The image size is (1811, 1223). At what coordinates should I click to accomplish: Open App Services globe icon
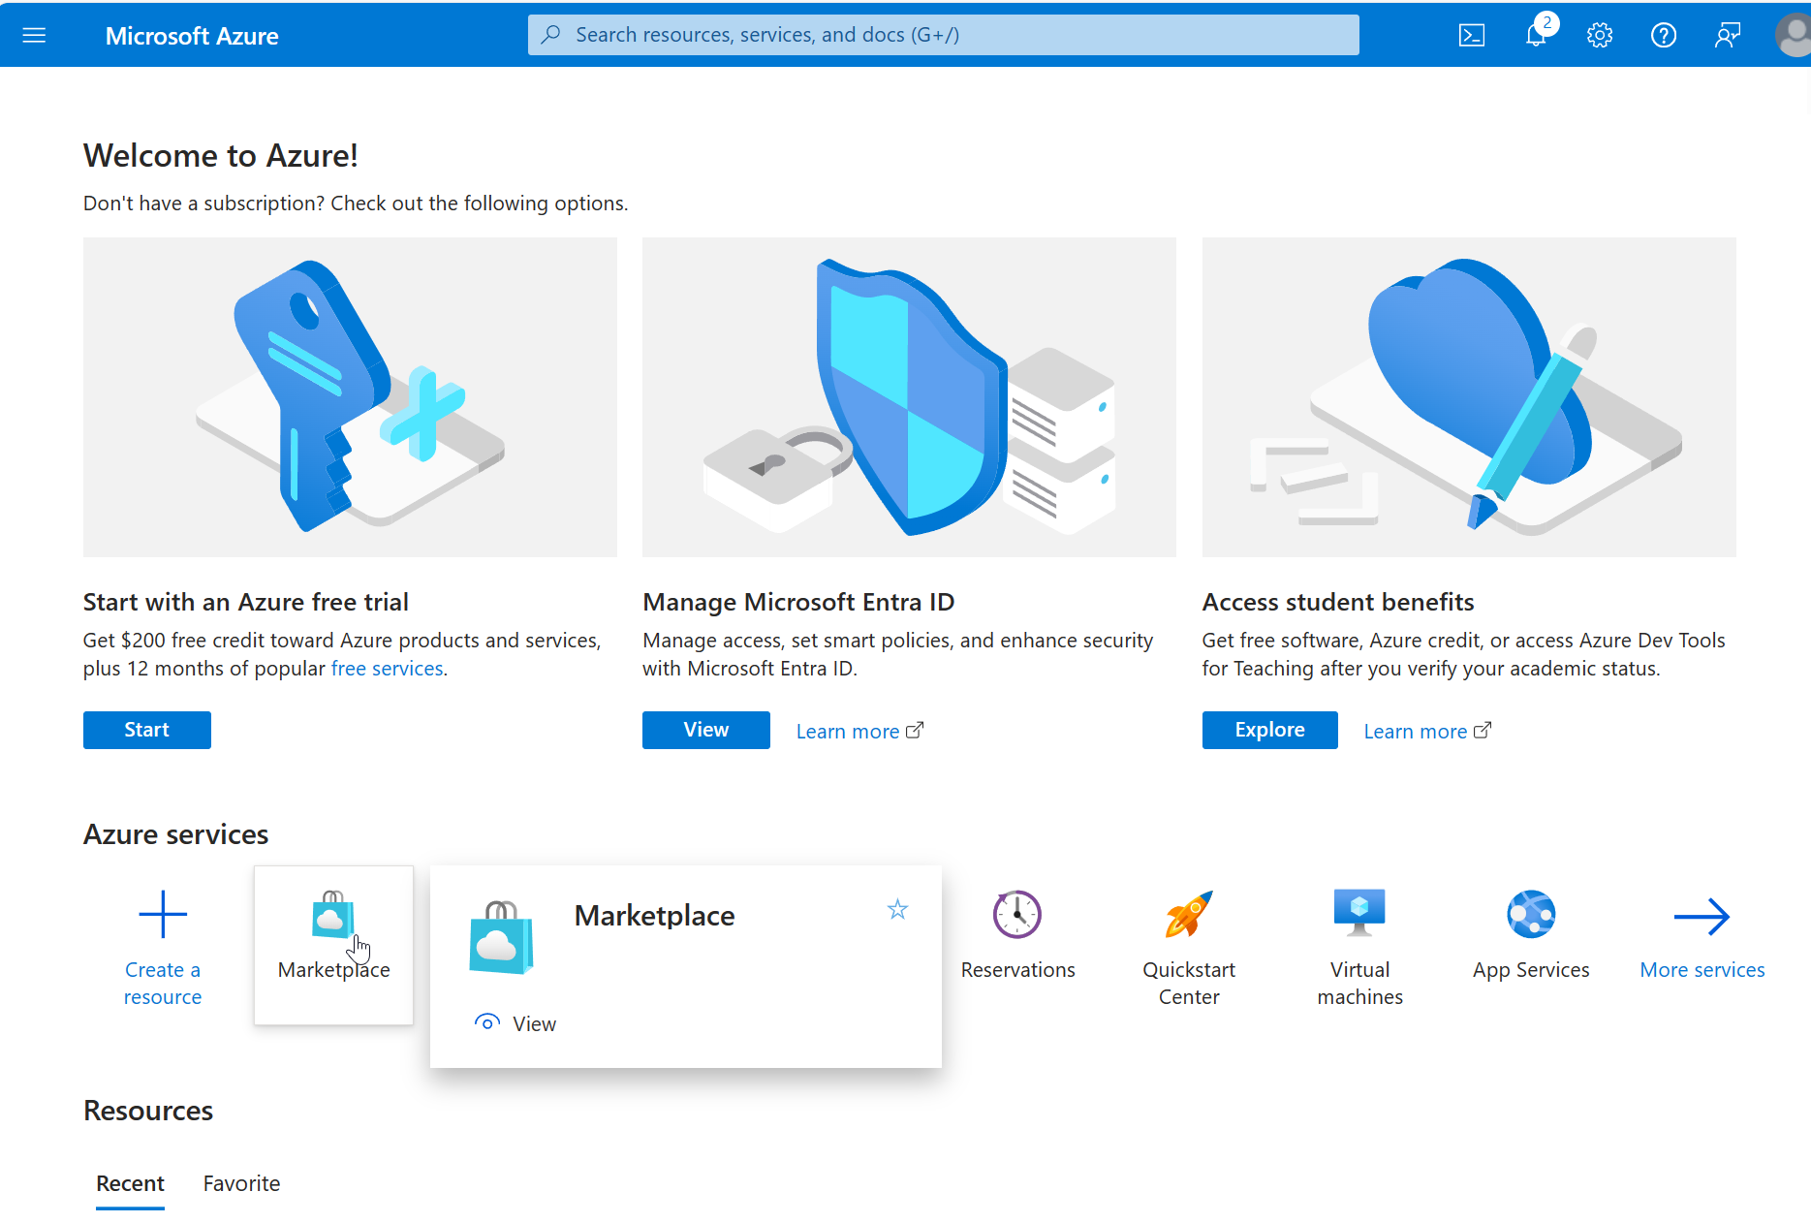(1530, 915)
